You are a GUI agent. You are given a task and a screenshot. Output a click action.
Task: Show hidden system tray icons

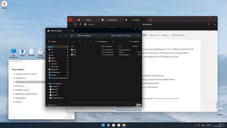(195, 125)
